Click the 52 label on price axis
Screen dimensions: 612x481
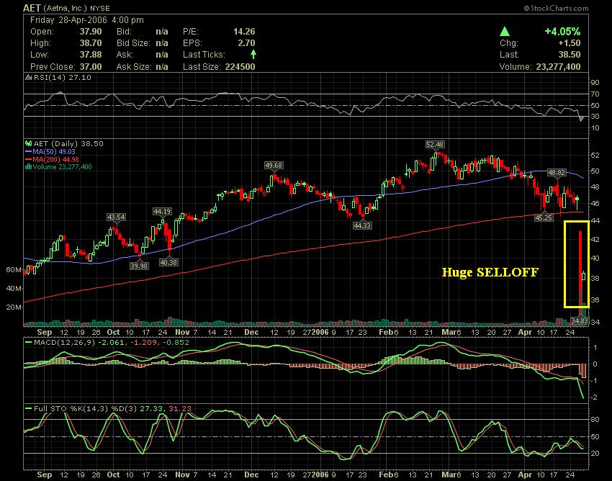coord(595,155)
